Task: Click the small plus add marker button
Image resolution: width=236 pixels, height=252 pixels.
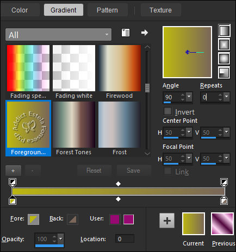Action: click(13, 171)
